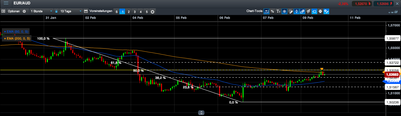Click the orange marker above latest candle

coord(322,69)
